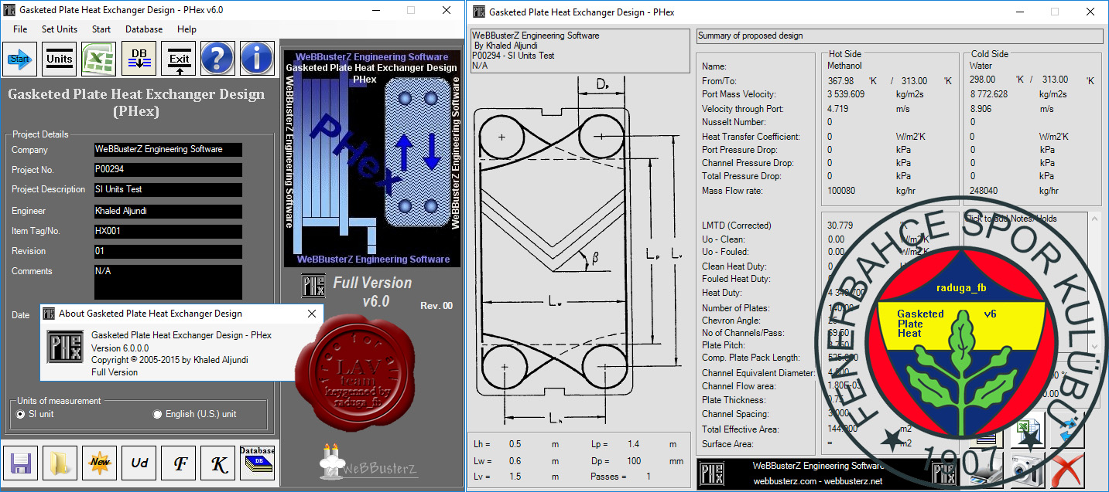Open a file with the folder icon
This screenshot has width=1109, height=492.
(x=60, y=463)
